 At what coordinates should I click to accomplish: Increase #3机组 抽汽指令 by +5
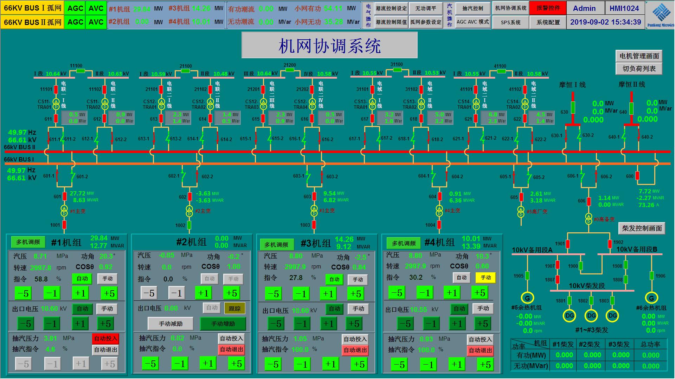[x=359, y=364]
